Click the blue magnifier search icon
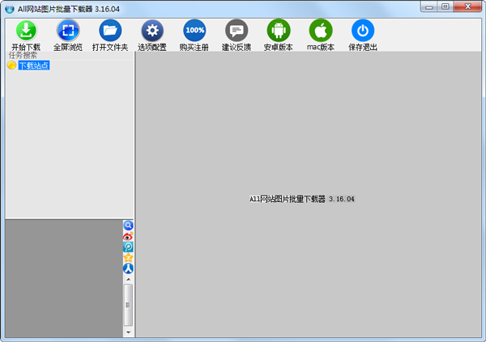 128,226
